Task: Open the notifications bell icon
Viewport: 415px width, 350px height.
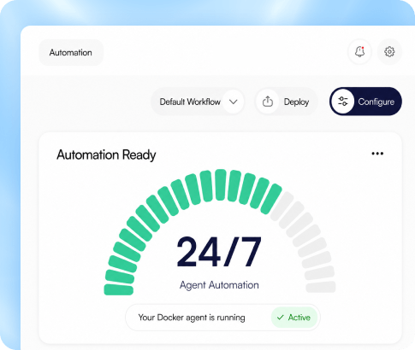Action: [359, 52]
